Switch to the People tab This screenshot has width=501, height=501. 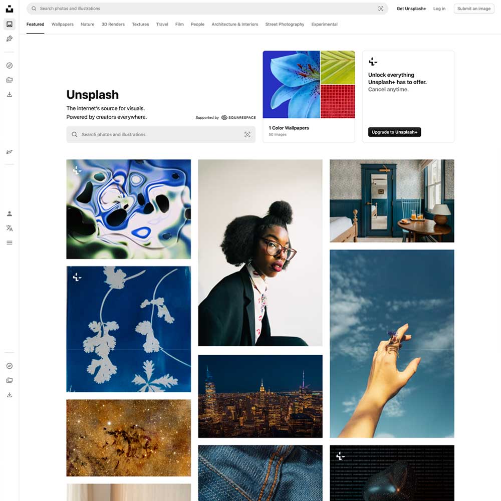(x=197, y=24)
